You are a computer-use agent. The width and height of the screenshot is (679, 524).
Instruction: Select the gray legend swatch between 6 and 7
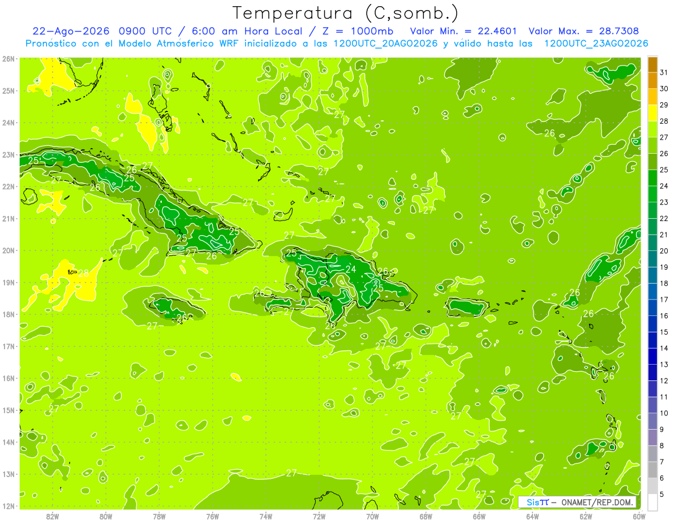[652, 470]
